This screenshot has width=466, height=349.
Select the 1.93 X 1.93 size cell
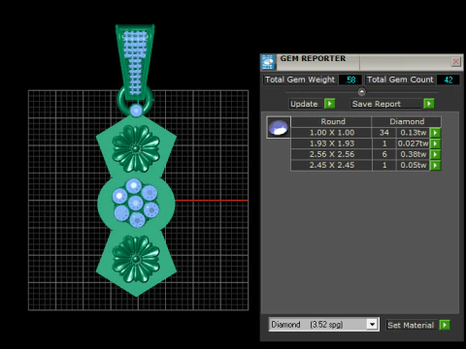click(x=331, y=143)
